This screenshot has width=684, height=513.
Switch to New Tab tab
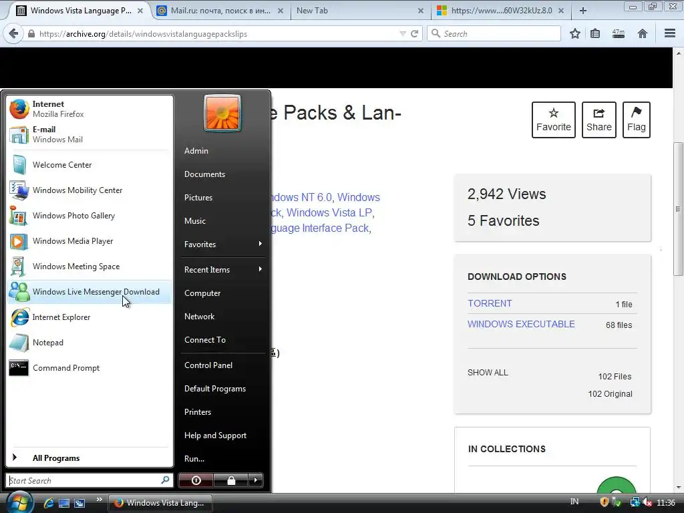coord(359,11)
